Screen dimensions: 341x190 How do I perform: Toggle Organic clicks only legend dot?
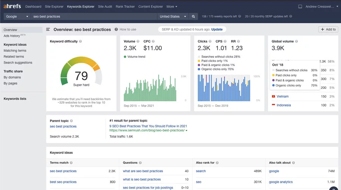(199, 69)
